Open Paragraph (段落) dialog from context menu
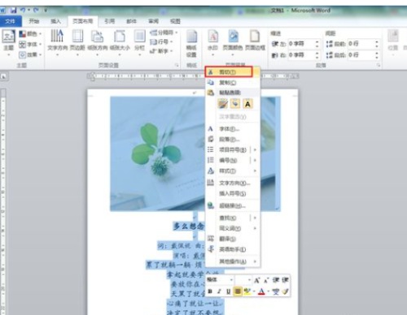Image resolution: width=407 pixels, height=315 pixels. (233, 139)
